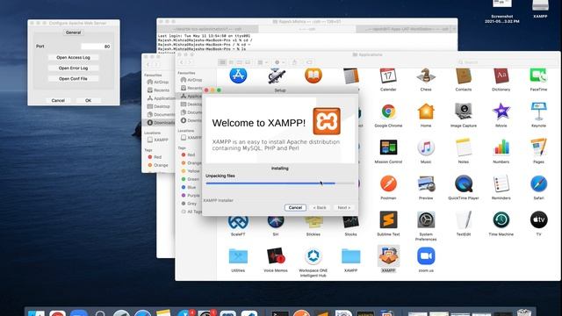Open the Finder action gear dropdown

279,62
